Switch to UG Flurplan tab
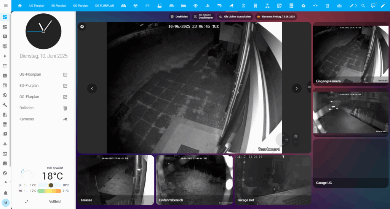 point(37,6)
